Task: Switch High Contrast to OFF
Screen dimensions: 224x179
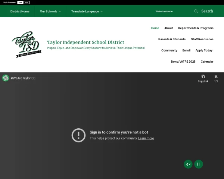Action: tap(20, 3)
